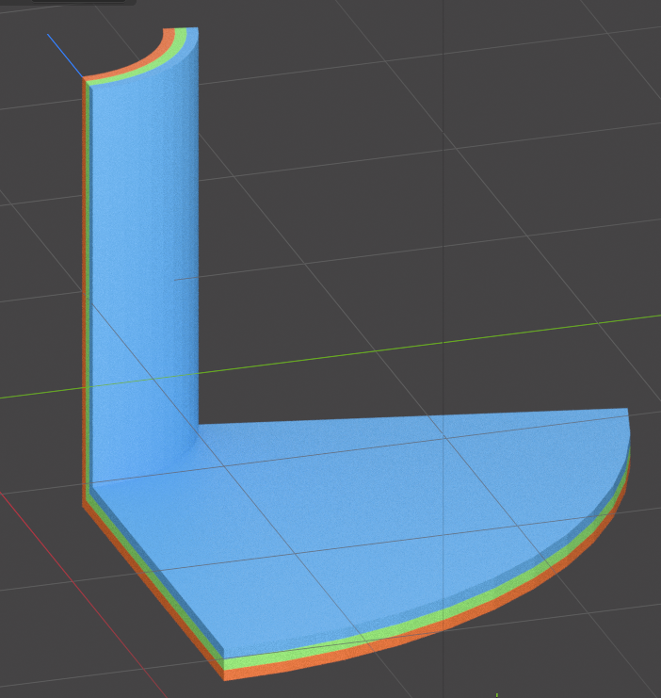Screen dimensions: 661x698
Task: Select the fillet where wall meets the base
Action: 193,441
